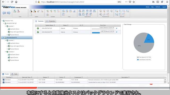Click the add system icon in Home group
The width and height of the screenshot is (170, 95).
click(15, 11)
